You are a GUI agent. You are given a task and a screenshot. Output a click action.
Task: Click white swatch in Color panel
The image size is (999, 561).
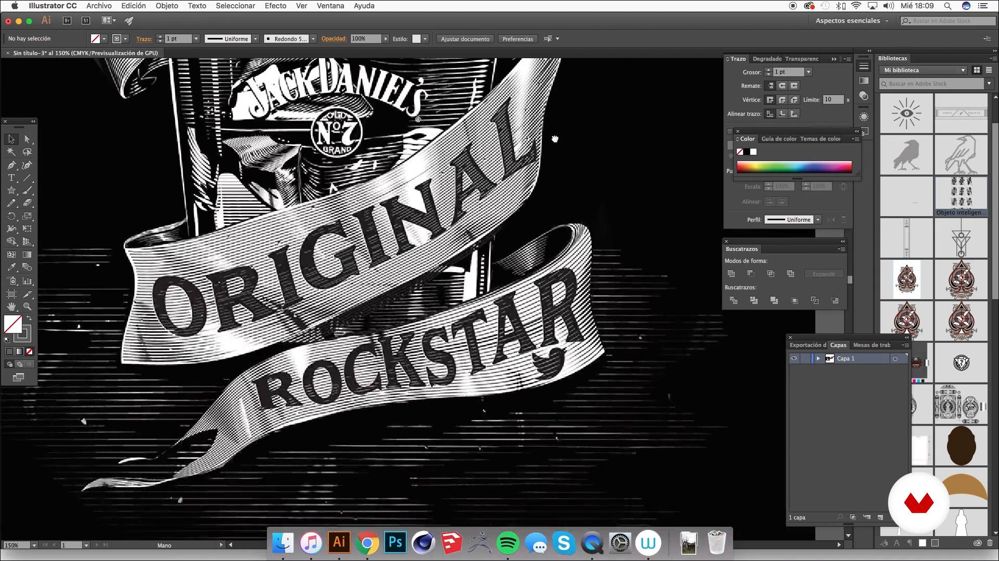753,152
